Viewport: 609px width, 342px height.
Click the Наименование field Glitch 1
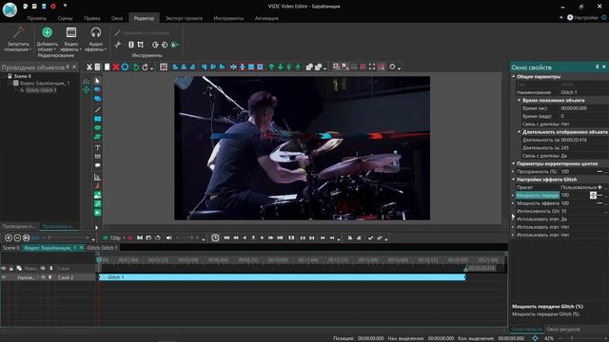tap(582, 92)
